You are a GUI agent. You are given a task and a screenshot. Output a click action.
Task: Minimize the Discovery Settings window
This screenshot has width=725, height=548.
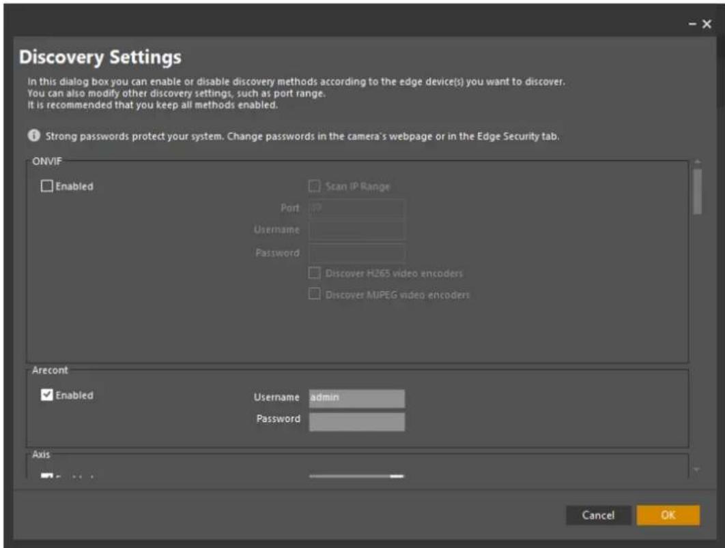click(692, 24)
